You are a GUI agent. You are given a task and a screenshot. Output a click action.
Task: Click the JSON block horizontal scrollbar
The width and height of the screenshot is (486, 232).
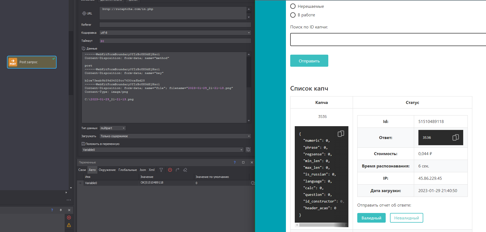pyautogui.click(x=321, y=225)
